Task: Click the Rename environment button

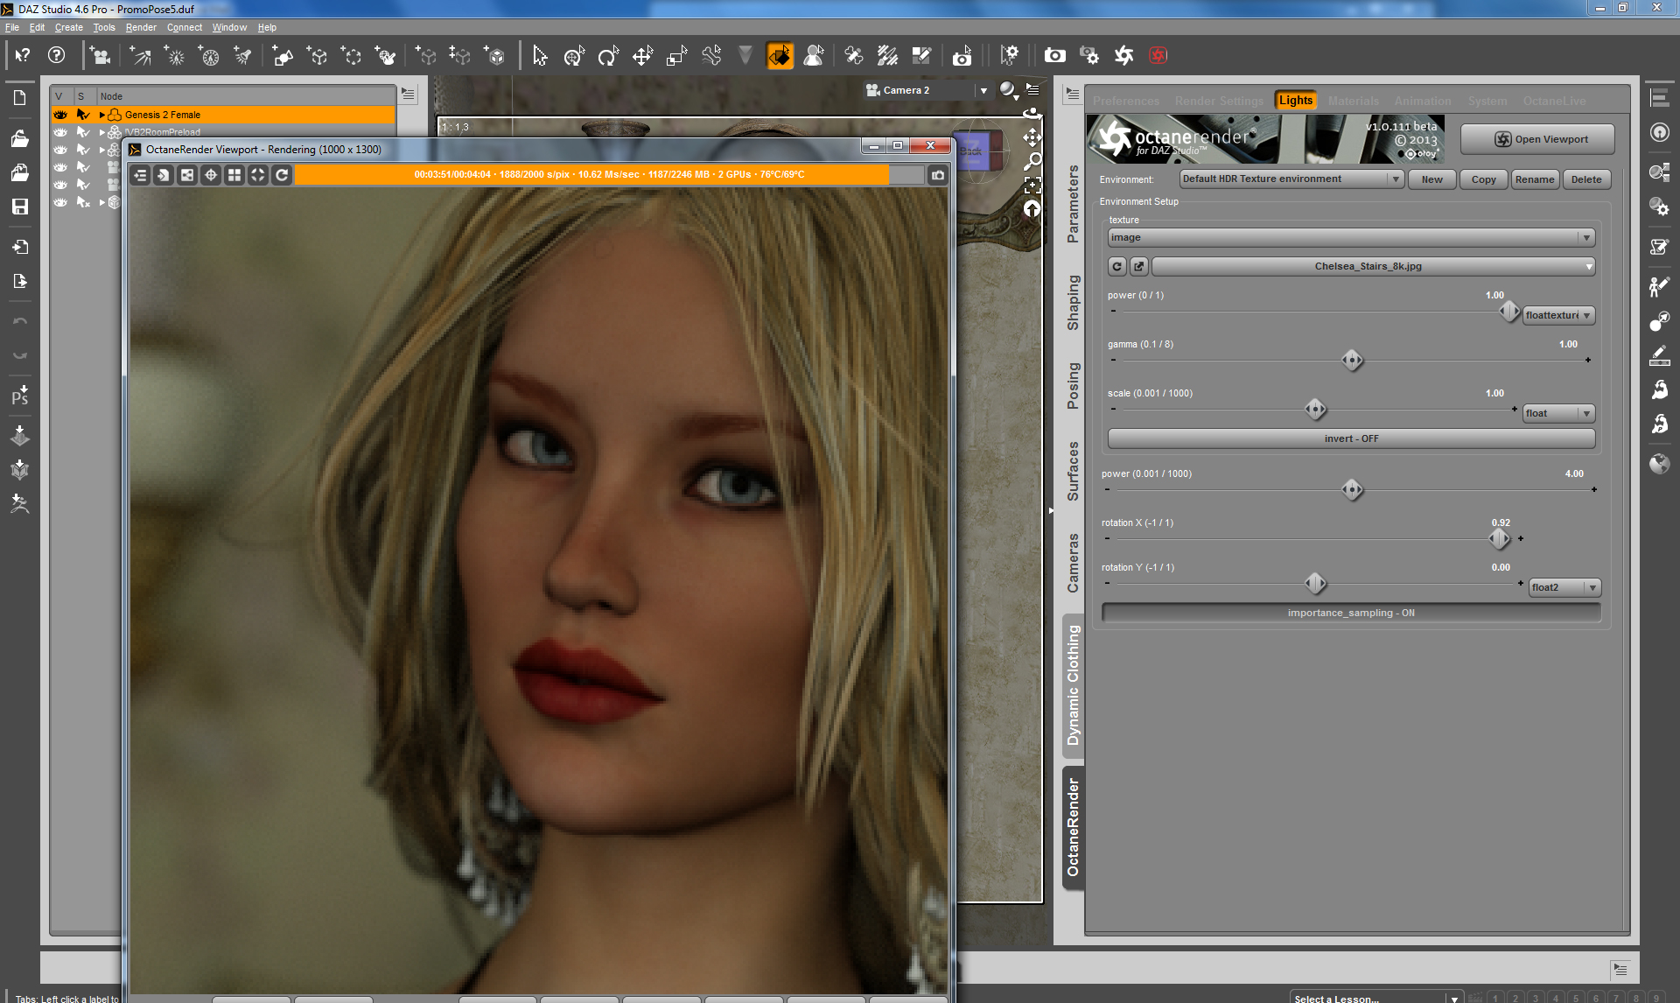Action: click(x=1534, y=179)
